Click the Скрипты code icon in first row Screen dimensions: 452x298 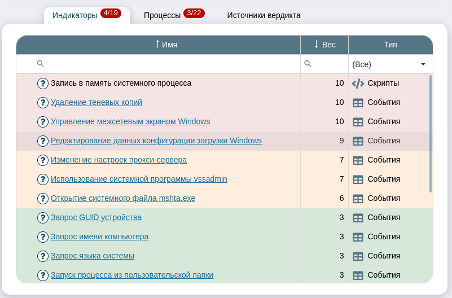coord(358,84)
